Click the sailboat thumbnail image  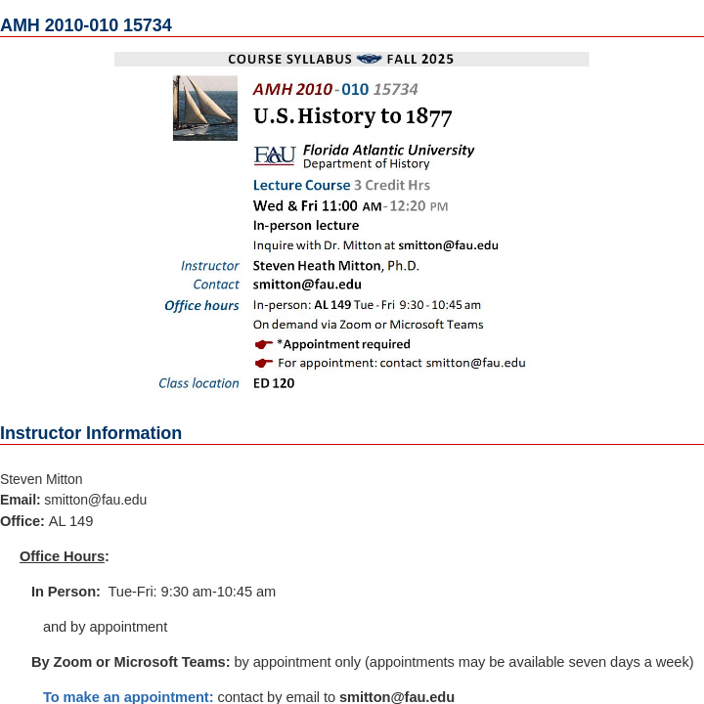click(x=205, y=108)
